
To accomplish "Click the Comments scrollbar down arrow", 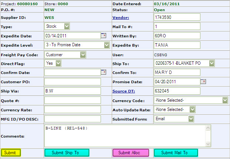I will (x=208, y=144).
